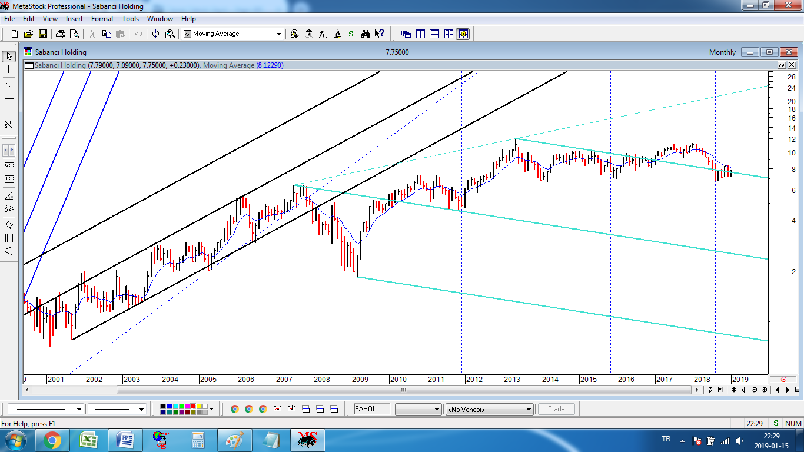Open the Edit menu
Viewport: 804px width, 452px height.
coord(29,19)
